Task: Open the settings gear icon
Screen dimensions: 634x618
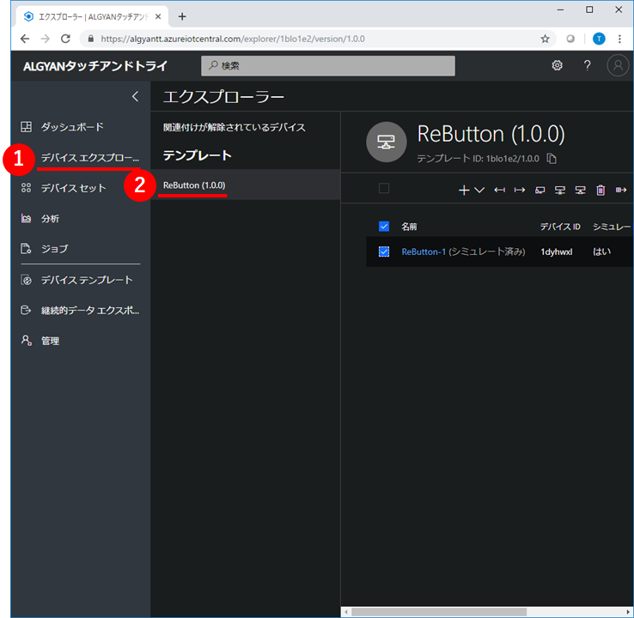Action: (x=558, y=65)
